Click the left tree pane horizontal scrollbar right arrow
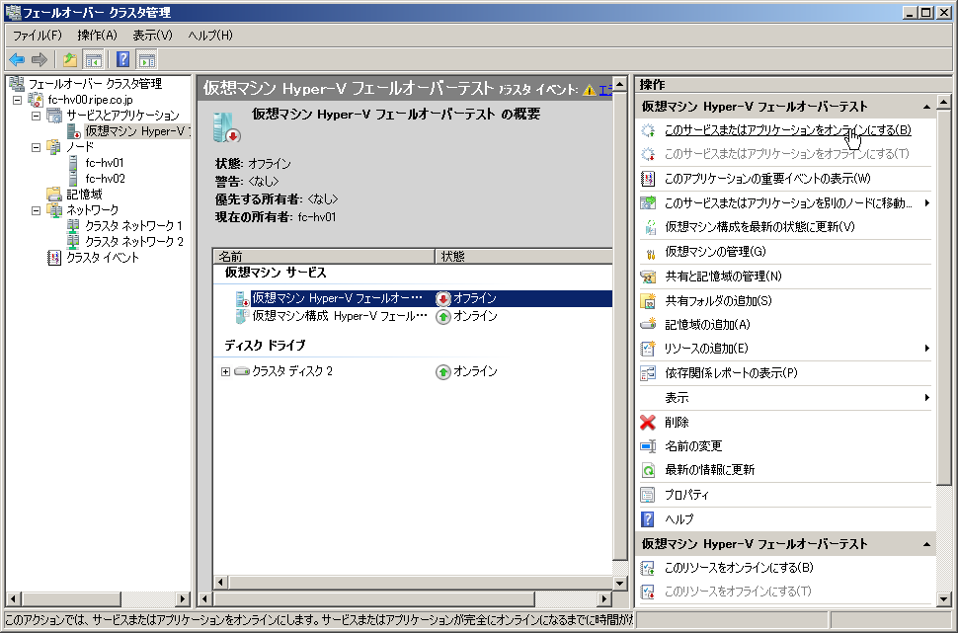Image resolution: width=958 pixels, height=633 pixels. (x=182, y=599)
